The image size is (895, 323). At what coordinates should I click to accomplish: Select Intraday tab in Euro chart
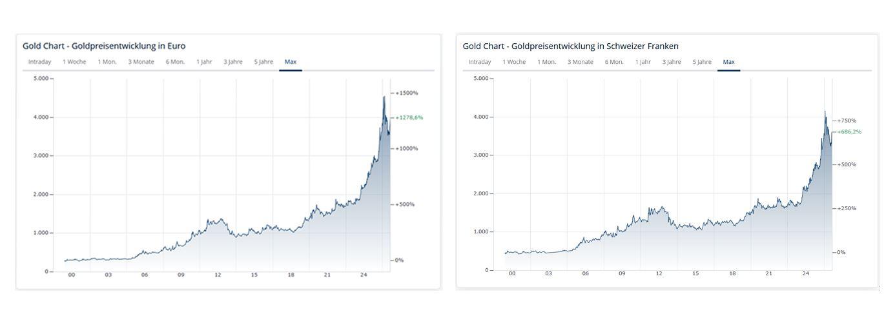pyautogui.click(x=39, y=62)
